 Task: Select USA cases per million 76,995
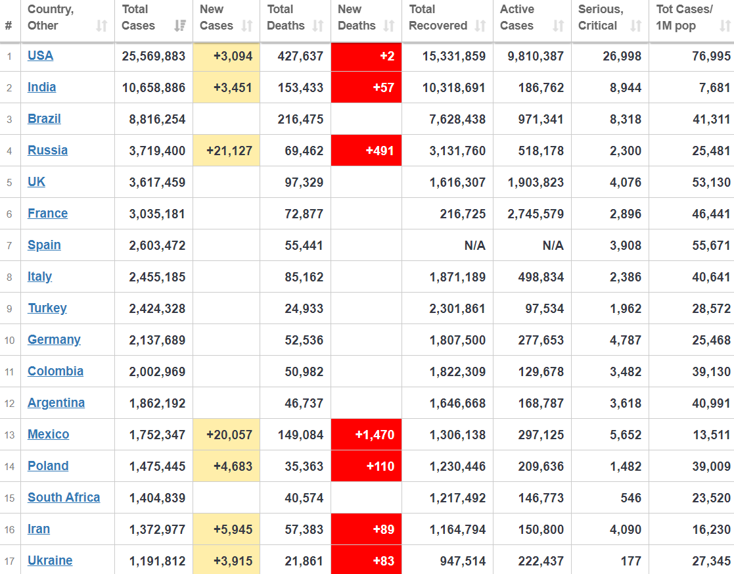tap(712, 57)
